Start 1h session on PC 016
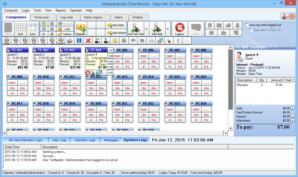The width and height of the screenshot is (298, 177). pyautogui.click(x=196, y=93)
